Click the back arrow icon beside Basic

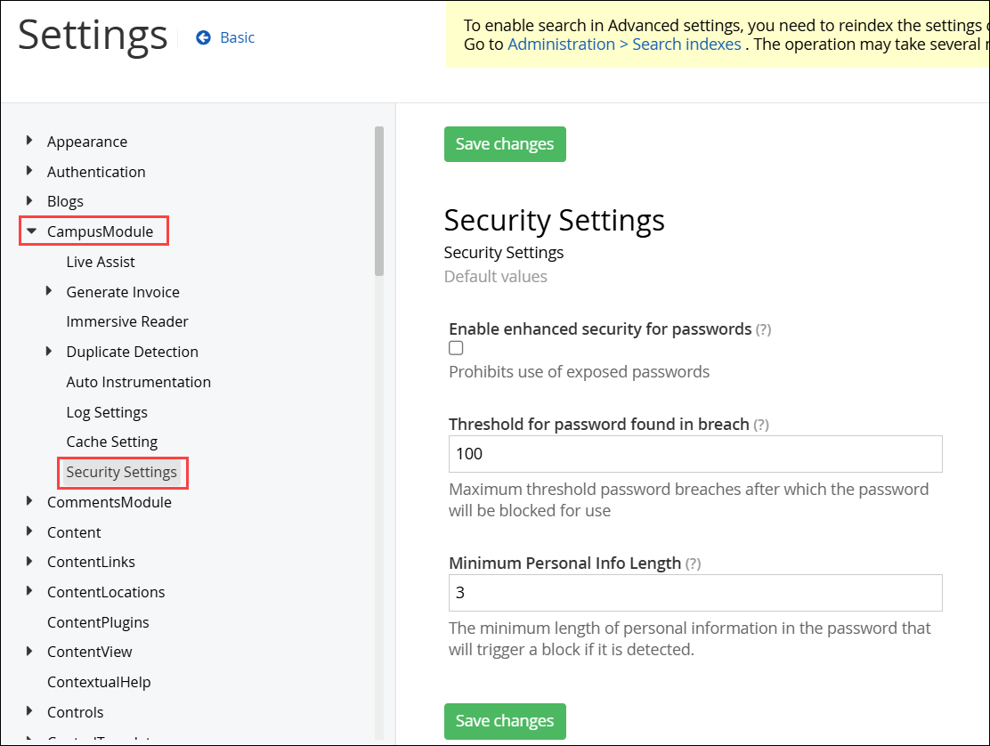point(203,37)
